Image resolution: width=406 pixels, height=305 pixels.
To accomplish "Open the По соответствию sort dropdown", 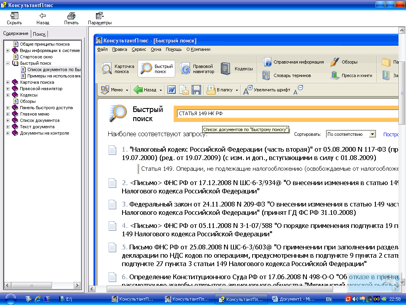I will click(x=372, y=134).
